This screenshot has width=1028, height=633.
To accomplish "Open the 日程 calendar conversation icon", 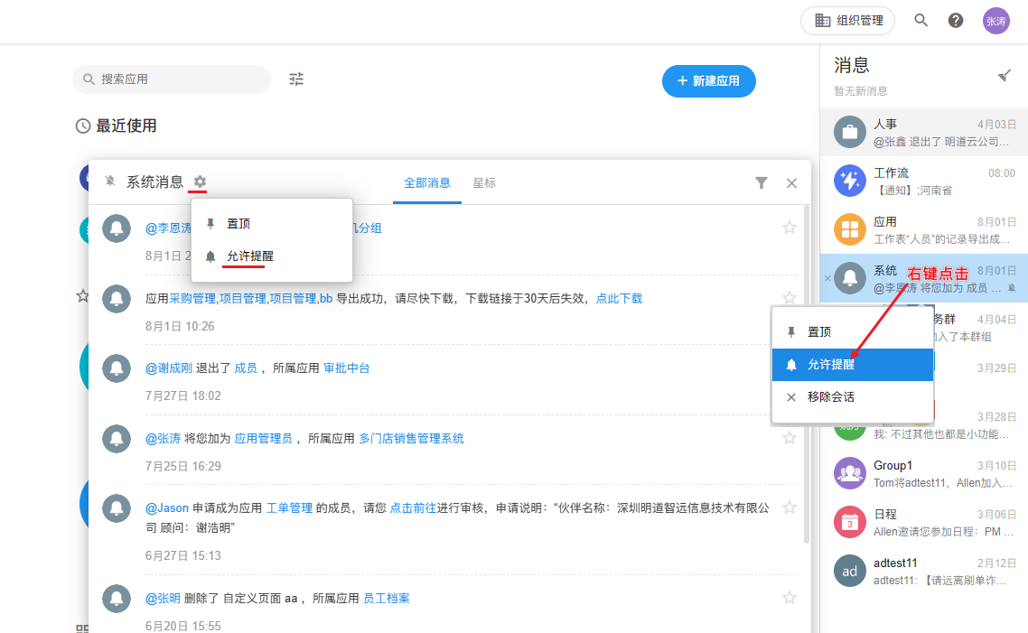I will click(849, 522).
